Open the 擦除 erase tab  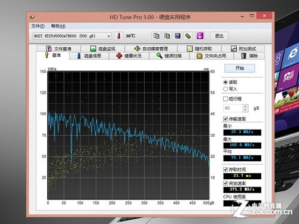(249, 56)
